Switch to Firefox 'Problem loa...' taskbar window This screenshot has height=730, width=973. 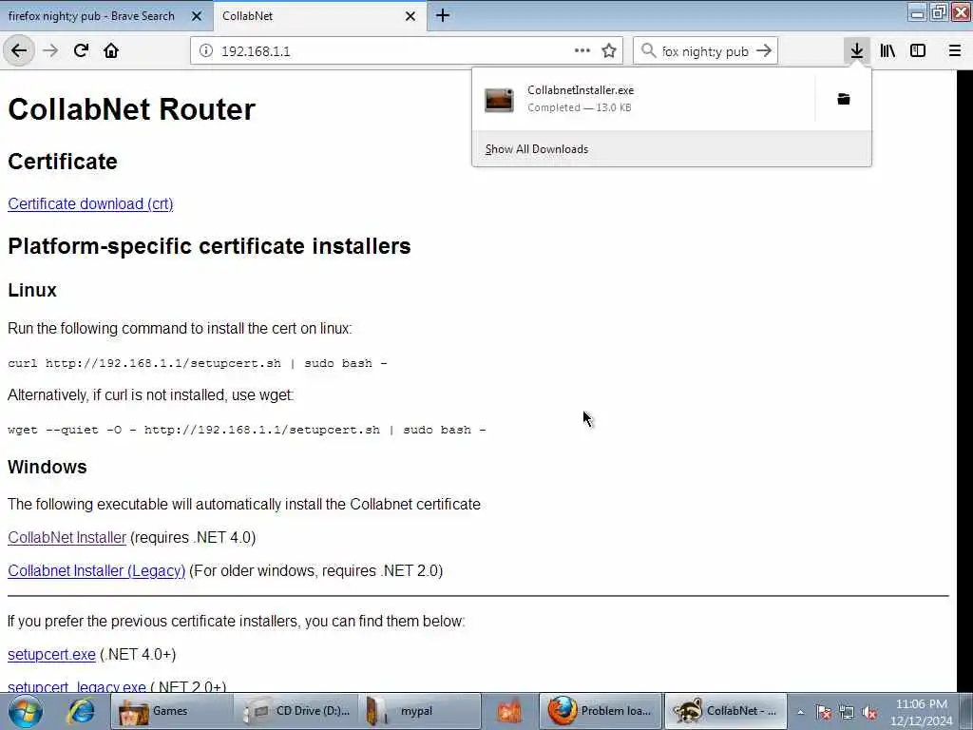point(601,711)
